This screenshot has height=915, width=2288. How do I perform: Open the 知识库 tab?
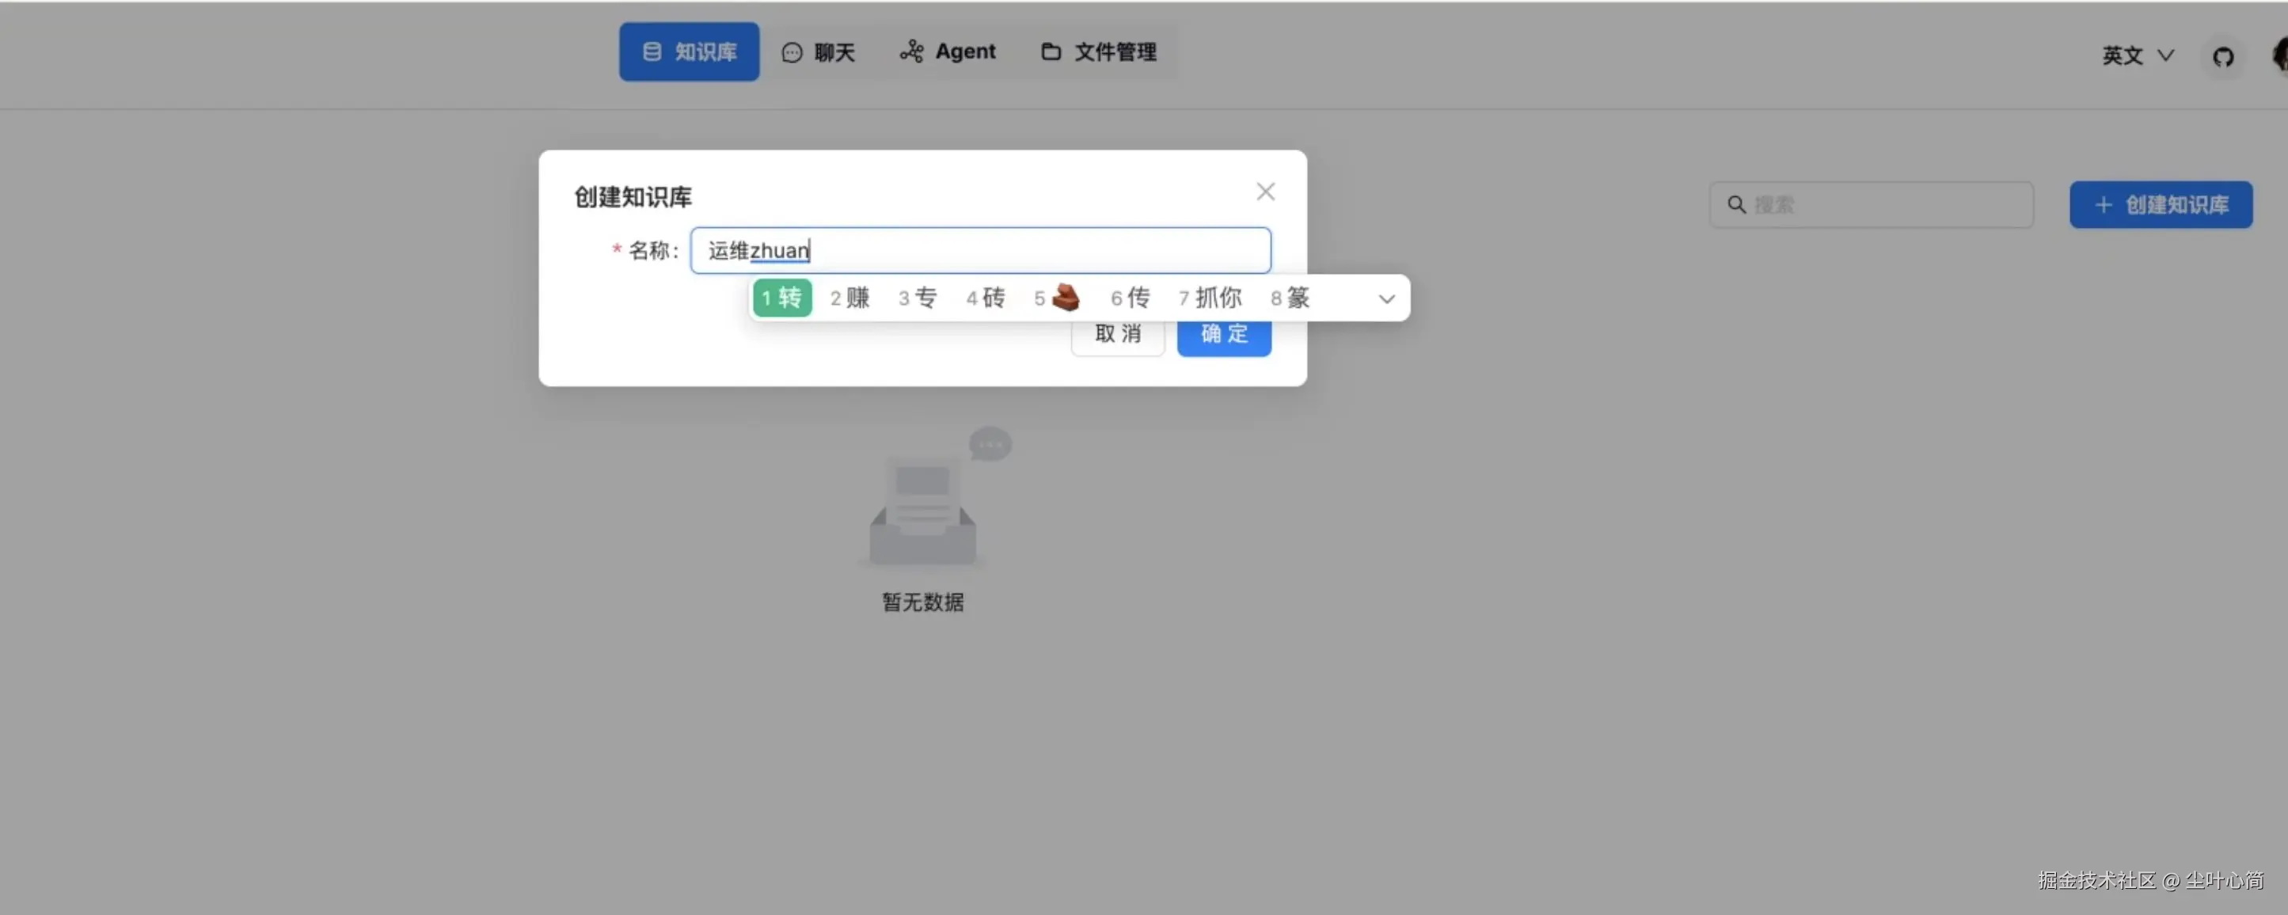(690, 51)
